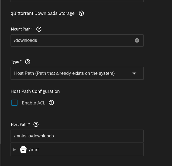Show the Mount Path help tooltip
172x166 pixels.
tap(39, 29)
